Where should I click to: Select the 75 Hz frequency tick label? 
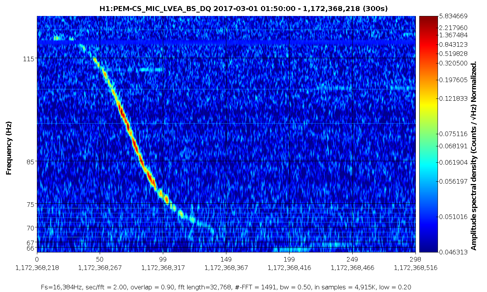(x=30, y=204)
